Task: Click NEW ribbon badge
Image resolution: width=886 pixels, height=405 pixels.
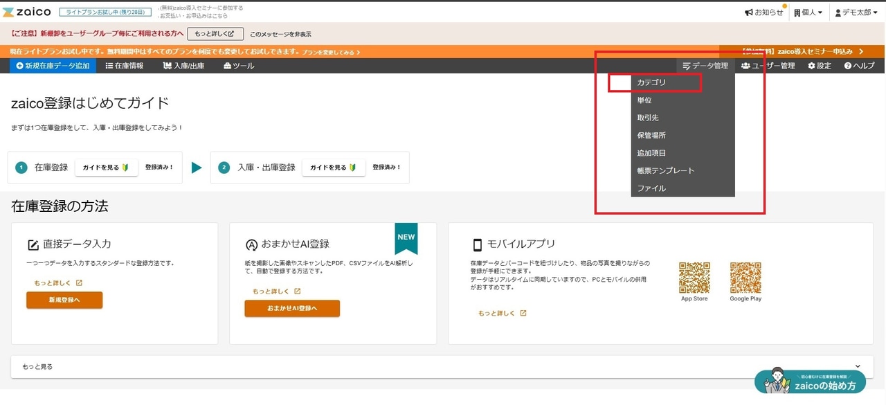Action: click(x=406, y=237)
